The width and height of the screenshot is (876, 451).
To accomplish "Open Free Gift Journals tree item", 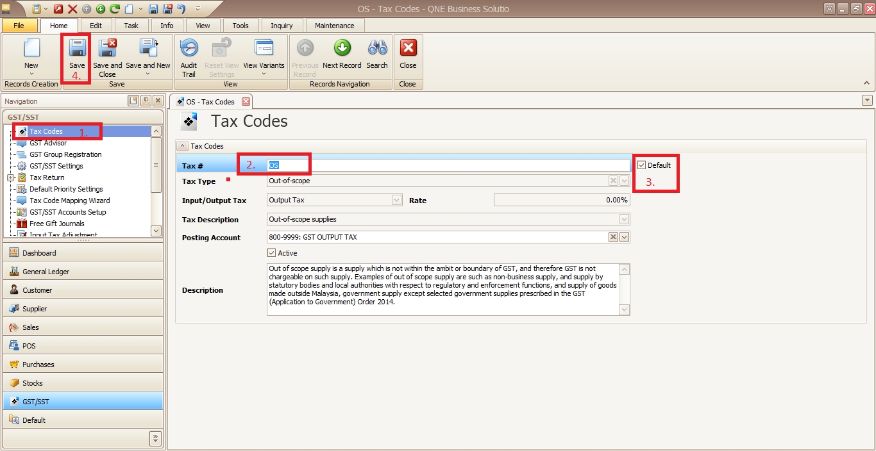I will [x=57, y=224].
